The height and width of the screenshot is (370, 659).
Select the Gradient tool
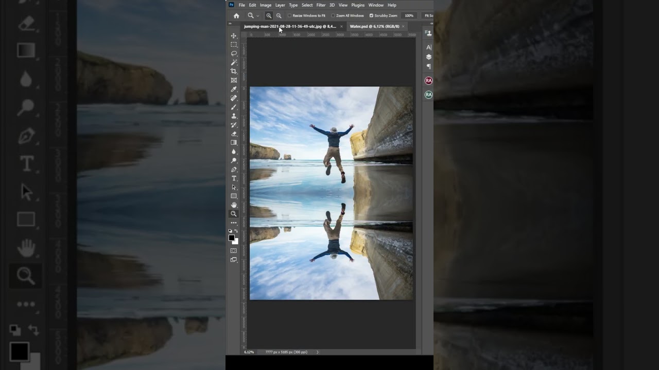coord(234,142)
